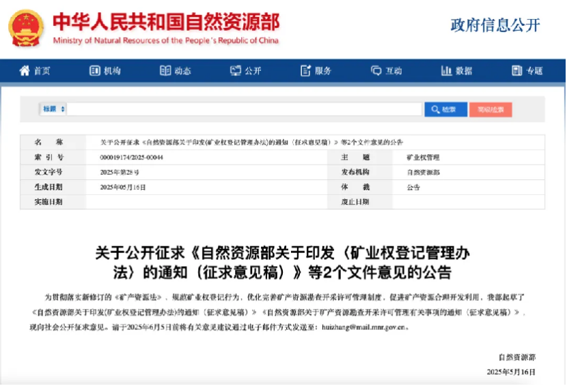
Task: Click the 索引号 label cell
Action: (x=53, y=158)
